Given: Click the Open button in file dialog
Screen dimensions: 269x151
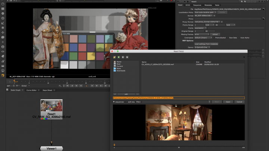Looking at the screenshot, I should [228, 101].
